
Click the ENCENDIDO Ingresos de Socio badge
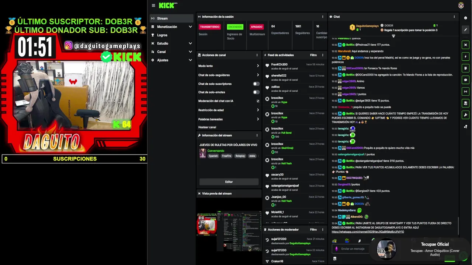tap(235, 27)
